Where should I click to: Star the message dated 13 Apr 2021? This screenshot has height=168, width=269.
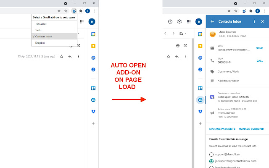[62, 56]
